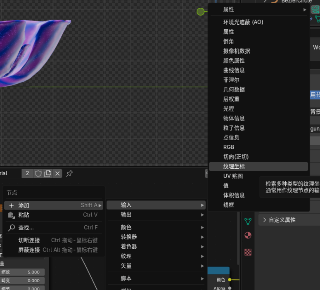Click the magnifier icon beside 查找

tap(12, 228)
